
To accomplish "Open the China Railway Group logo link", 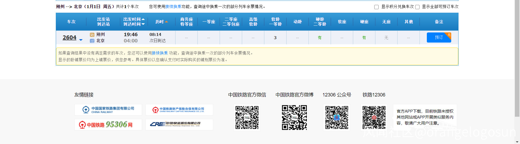I will click(108, 110).
